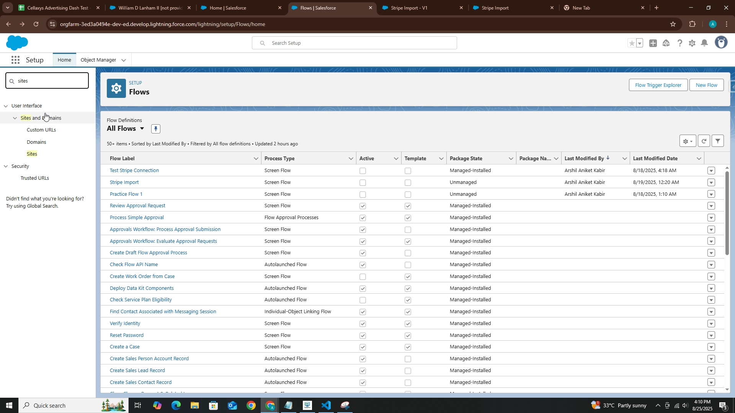Click the notifications bell icon
Viewport: 735px width, 413px height.
coord(704,43)
